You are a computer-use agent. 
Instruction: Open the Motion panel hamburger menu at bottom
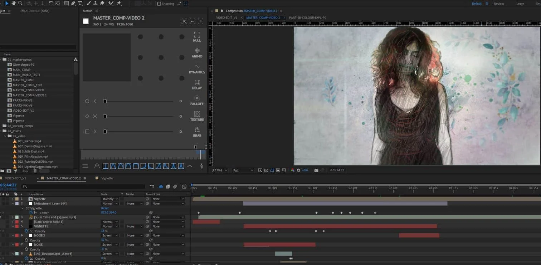point(85,166)
